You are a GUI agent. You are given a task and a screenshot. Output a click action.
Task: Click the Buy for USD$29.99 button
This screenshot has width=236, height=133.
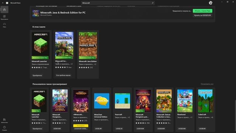pos(202,16)
